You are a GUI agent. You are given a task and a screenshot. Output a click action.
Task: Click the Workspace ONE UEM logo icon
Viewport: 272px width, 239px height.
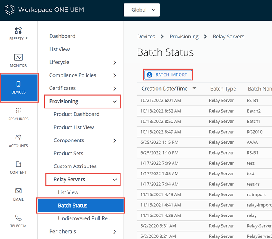[10, 10]
